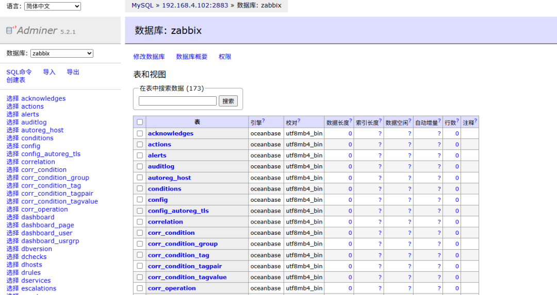557x295 pixels.
Task: Open corr_operation table in main list
Action: (172, 288)
